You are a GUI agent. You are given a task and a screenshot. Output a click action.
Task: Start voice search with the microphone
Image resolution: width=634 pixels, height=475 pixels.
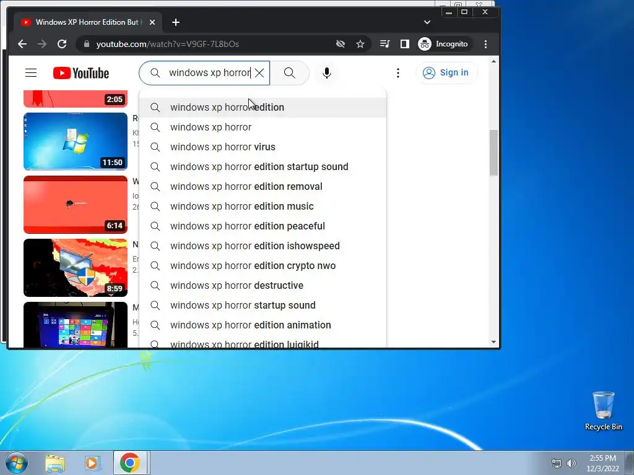[x=327, y=73]
